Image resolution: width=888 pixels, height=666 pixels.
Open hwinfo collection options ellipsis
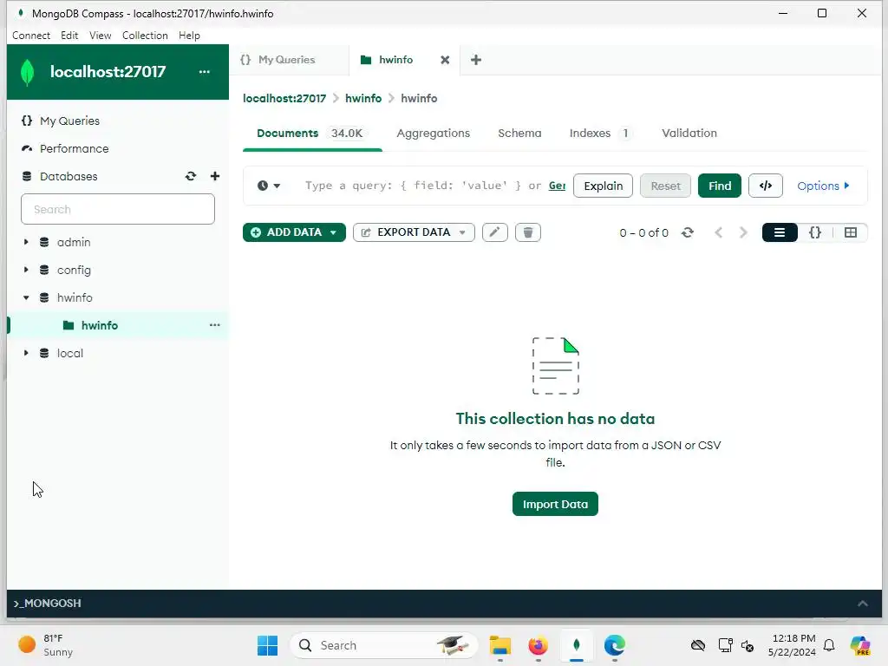click(x=215, y=325)
